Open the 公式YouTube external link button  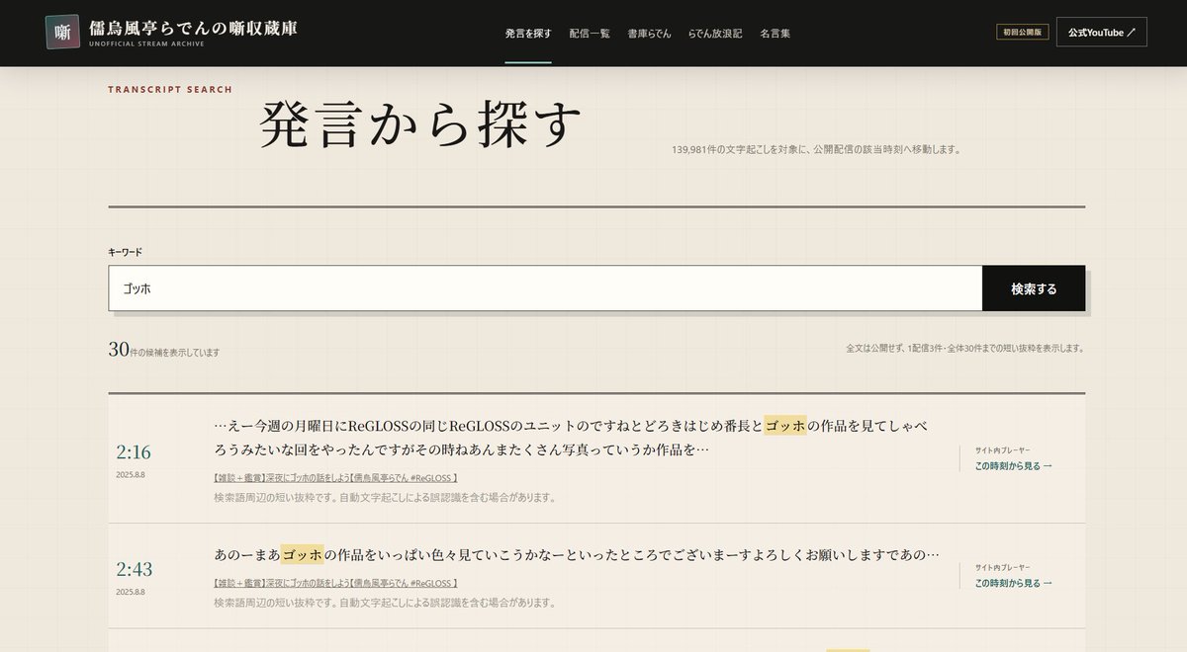[1101, 33]
